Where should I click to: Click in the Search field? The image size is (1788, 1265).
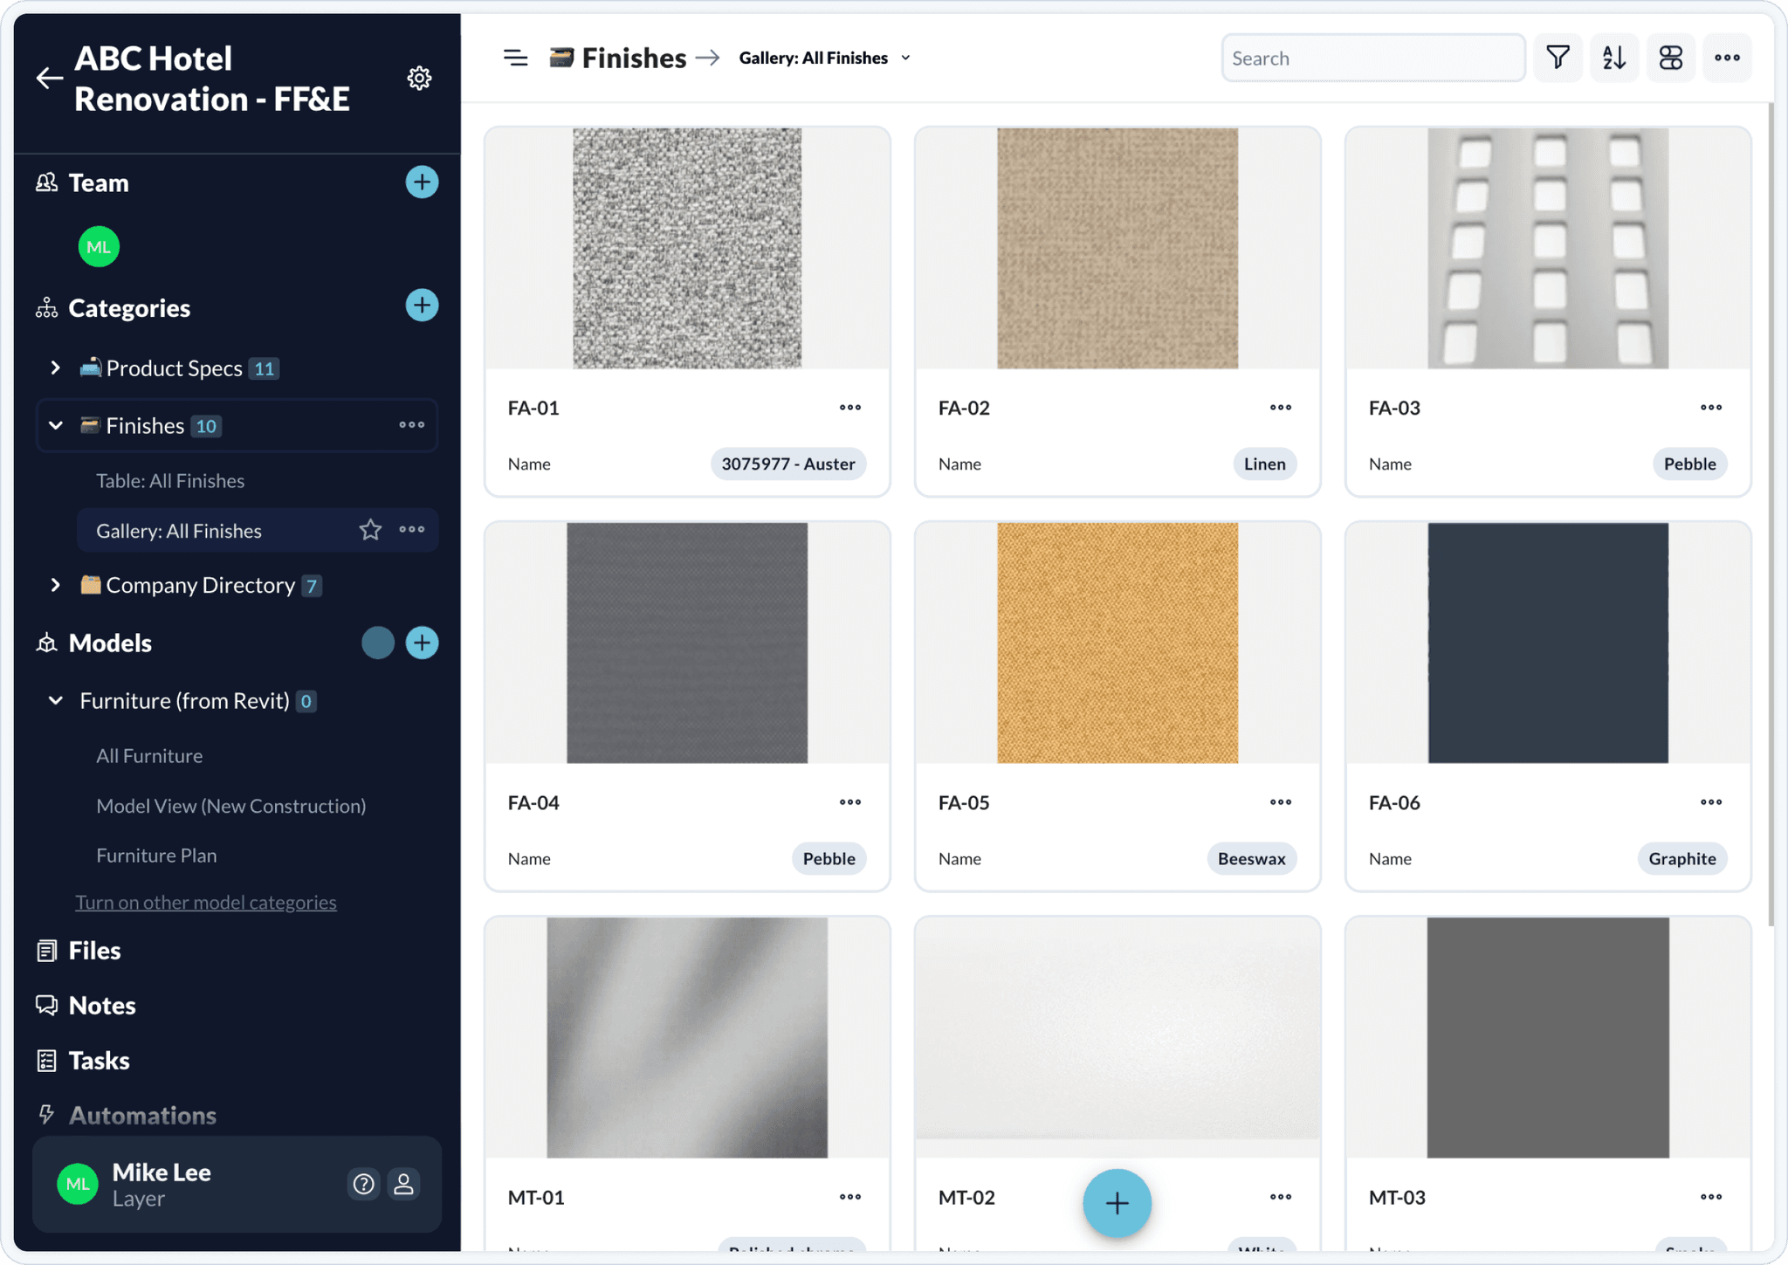pyautogui.click(x=1372, y=58)
